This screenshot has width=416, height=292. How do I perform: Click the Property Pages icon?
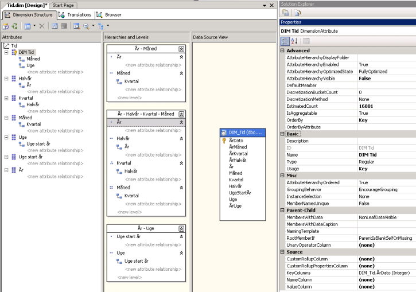click(x=306, y=41)
